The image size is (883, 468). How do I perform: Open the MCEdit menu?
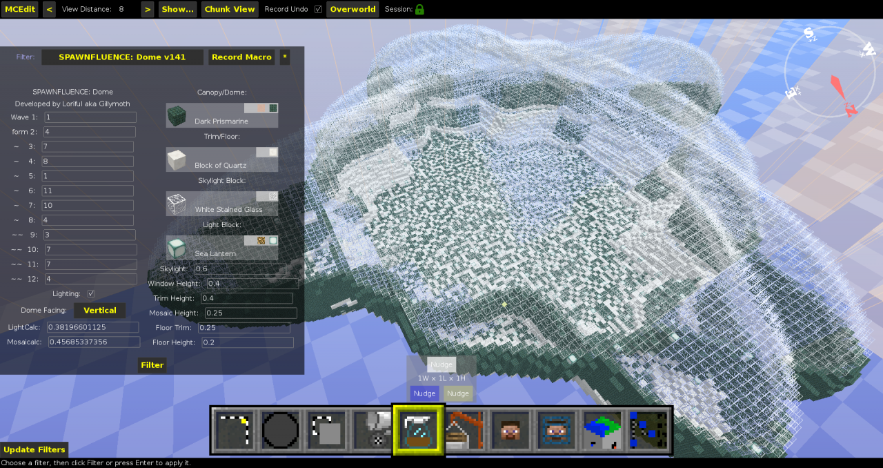19,9
